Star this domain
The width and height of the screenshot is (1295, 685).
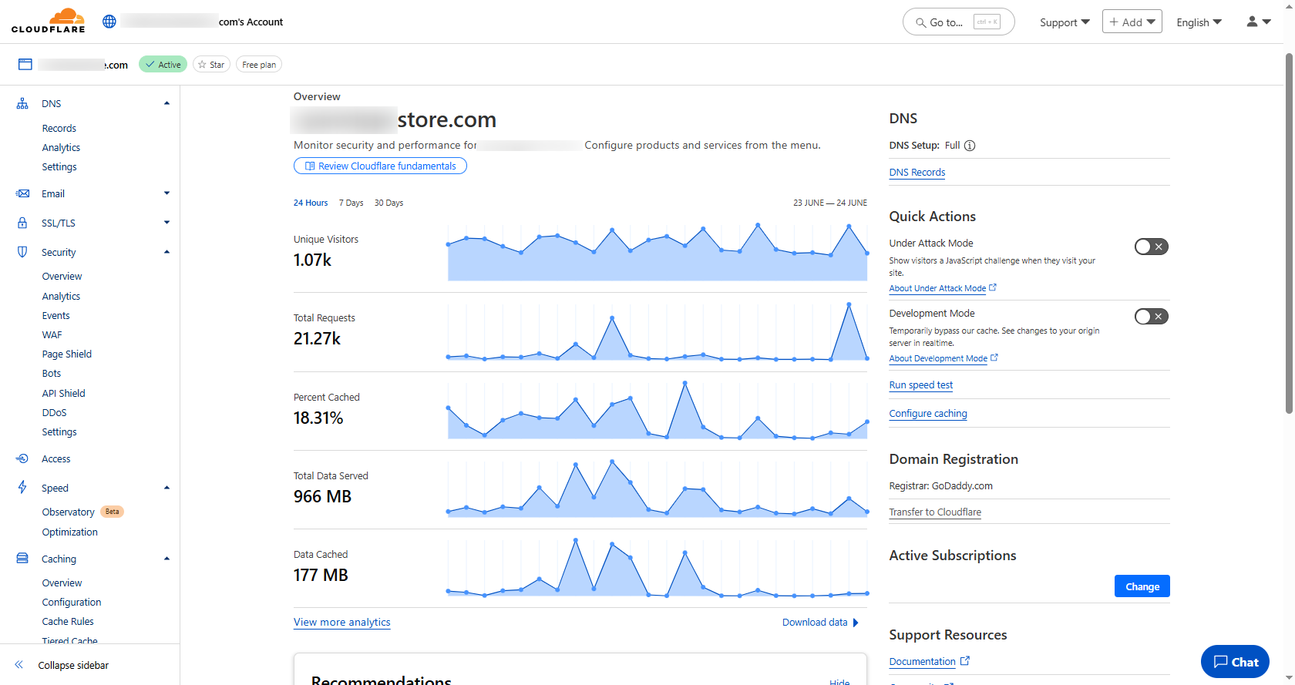(211, 65)
